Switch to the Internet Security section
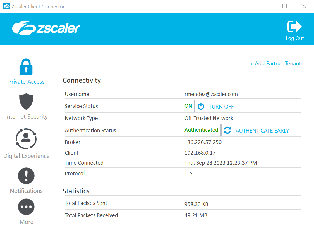The image size is (314, 240). point(26,116)
